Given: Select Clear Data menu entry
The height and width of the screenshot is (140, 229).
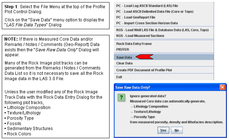Looking at the screenshot, I should click(x=164, y=63).
